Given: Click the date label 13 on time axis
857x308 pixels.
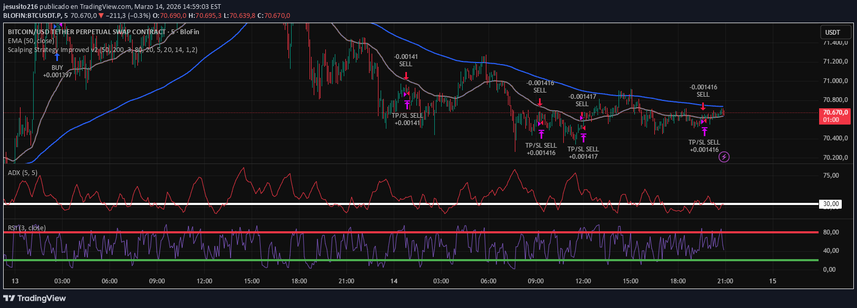Looking at the screenshot, I should click(x=15, y=281).
